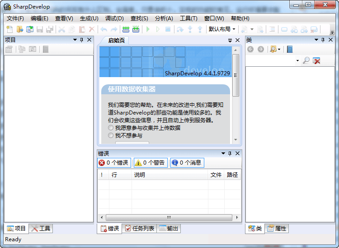Open the 错误 panel dropdown arrow
The width and height of the screenshot is (339, 248).
223,154
